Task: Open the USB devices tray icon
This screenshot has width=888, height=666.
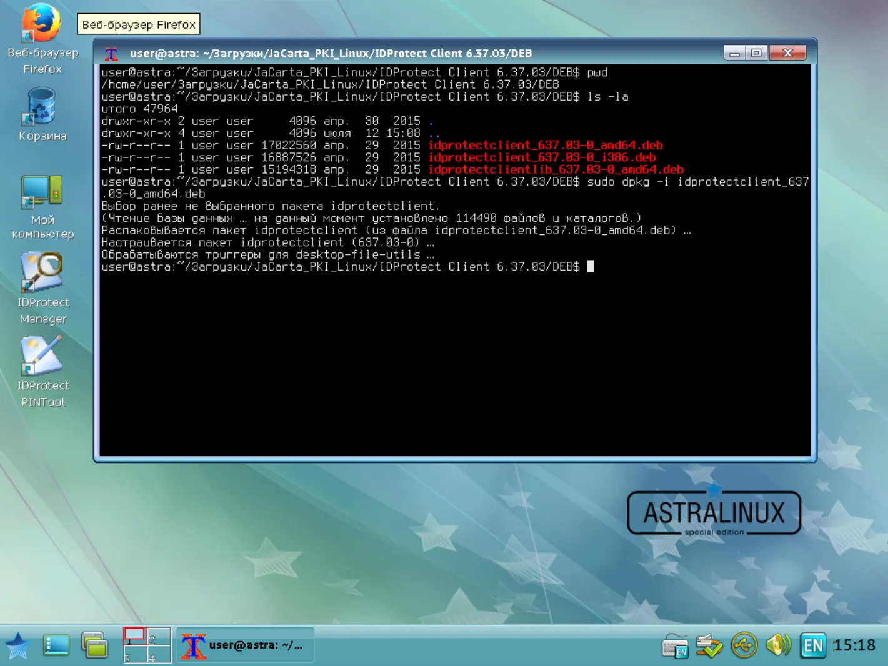Action: click(x=744, y=645)
